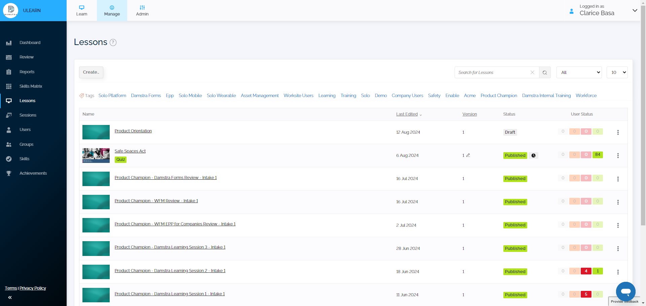Open the Sessions sidebar icon
The image size is (646, 306).
[9, 115]
